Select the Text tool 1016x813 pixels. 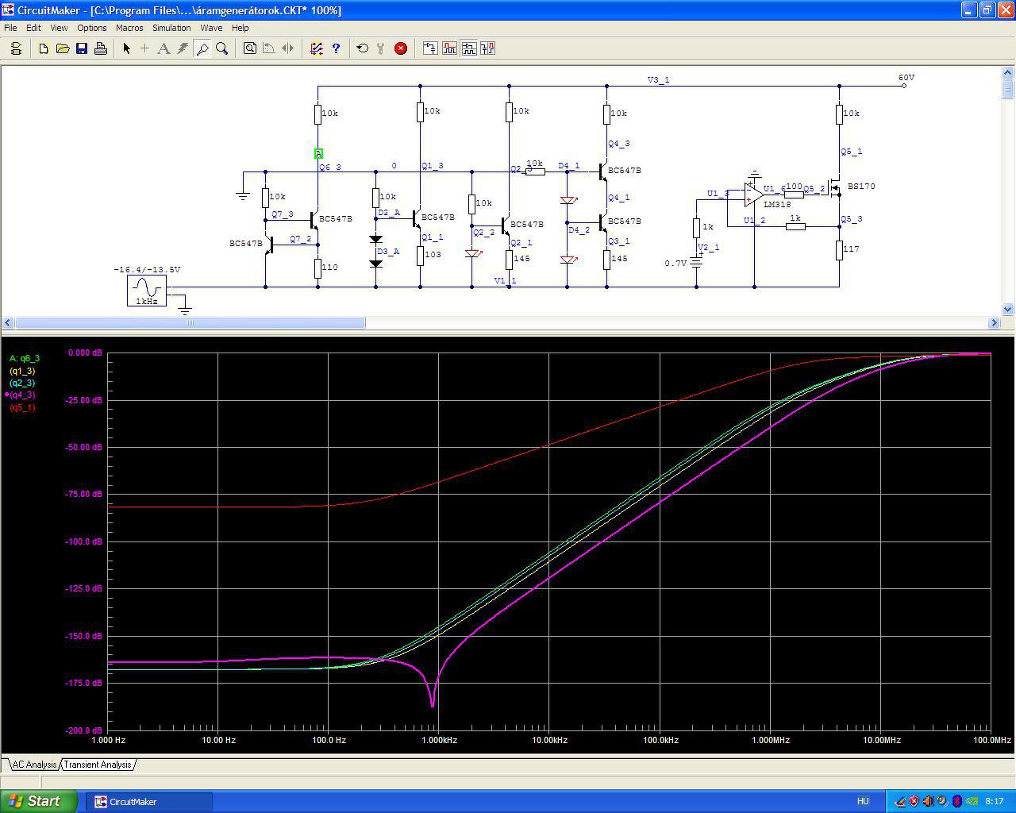(164, 48)
